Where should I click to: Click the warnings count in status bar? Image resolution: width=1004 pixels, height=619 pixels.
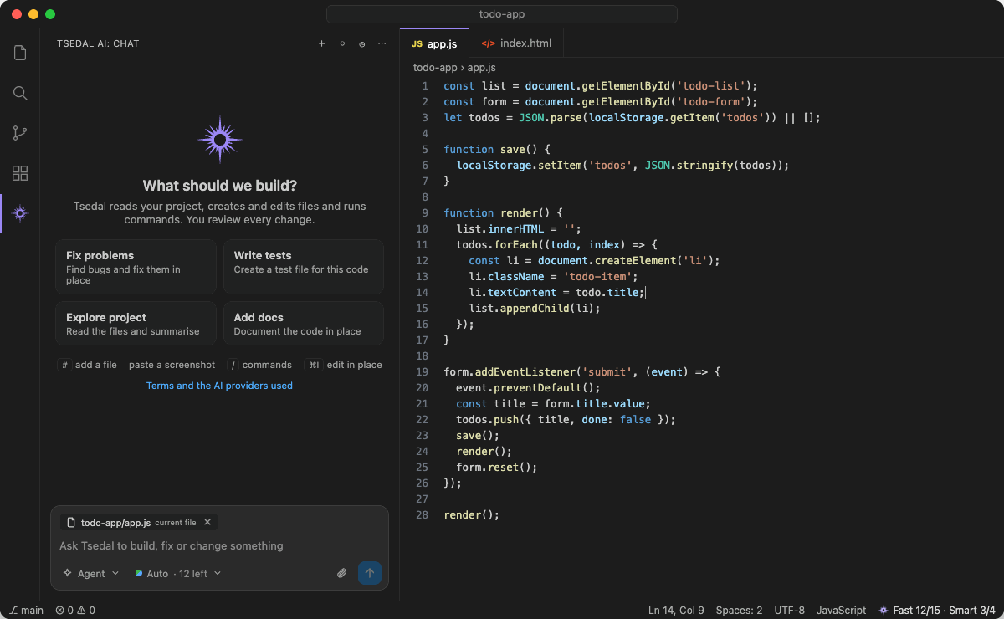(x=86, y=611)
